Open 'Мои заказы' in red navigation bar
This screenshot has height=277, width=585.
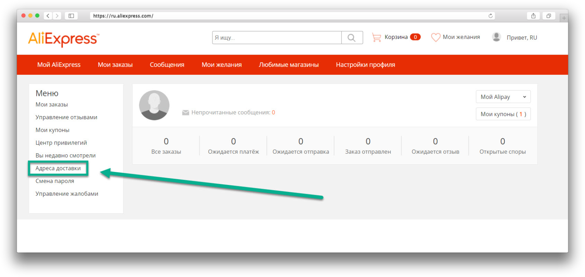point(115,65)
